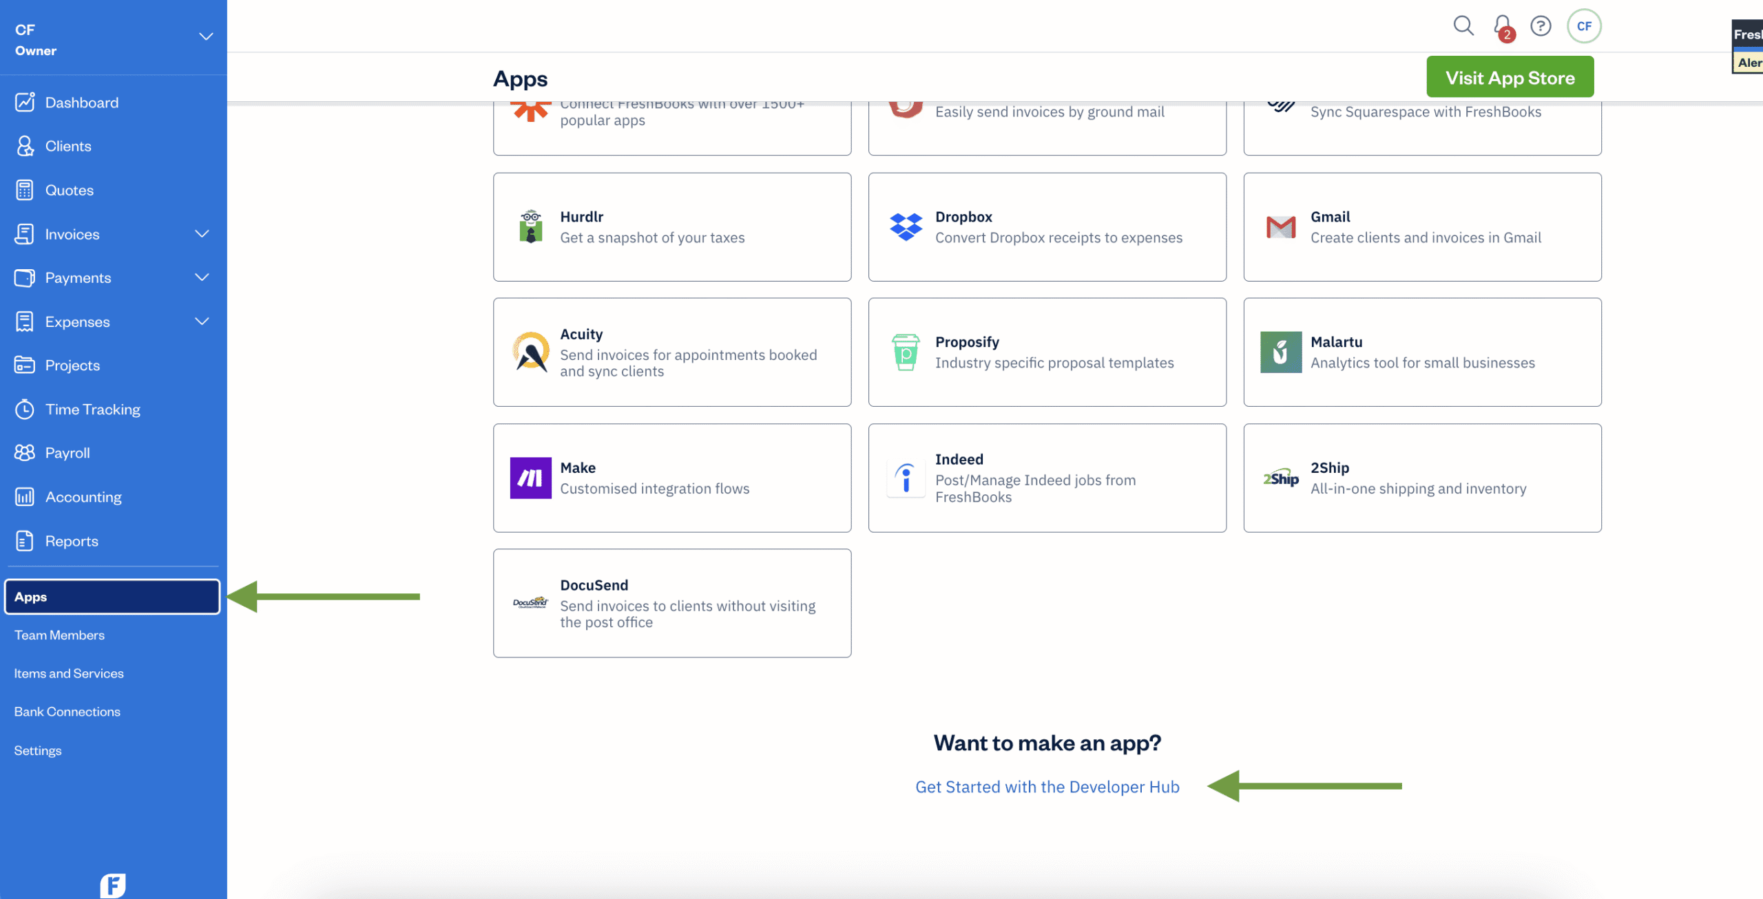Open the CF Owner account dropdown

205,36
